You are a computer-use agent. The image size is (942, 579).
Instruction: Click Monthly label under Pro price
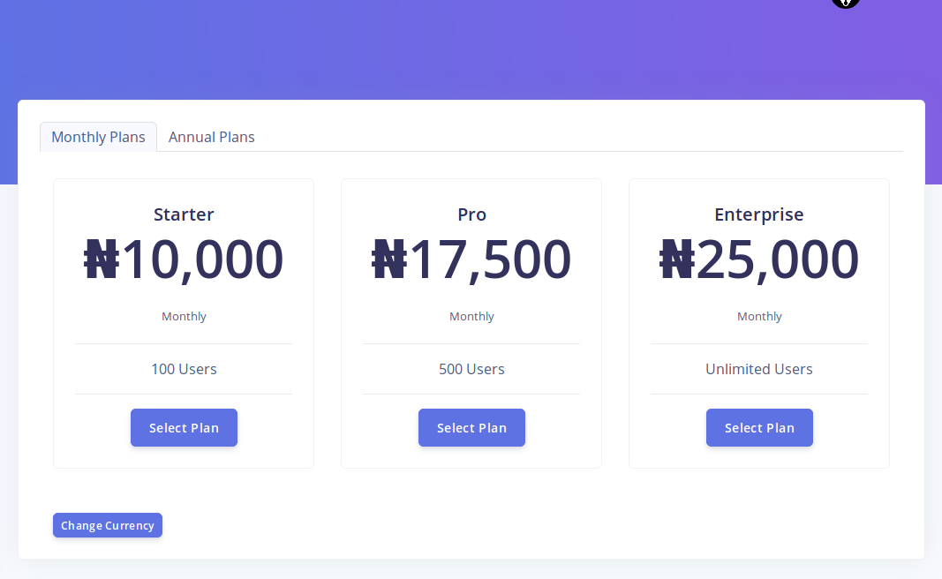(471, 316)
